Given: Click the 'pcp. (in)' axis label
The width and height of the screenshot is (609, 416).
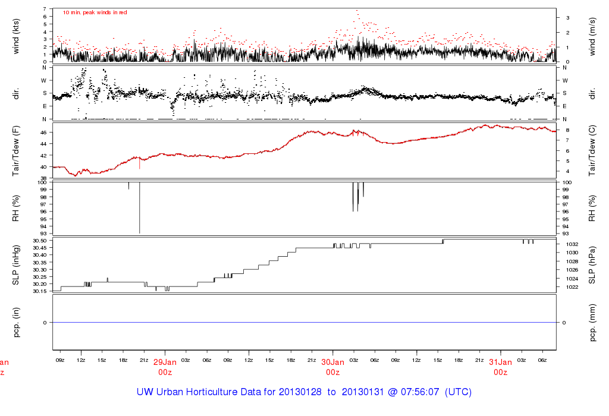Looking at the screenshot, I should pos(16,323).
